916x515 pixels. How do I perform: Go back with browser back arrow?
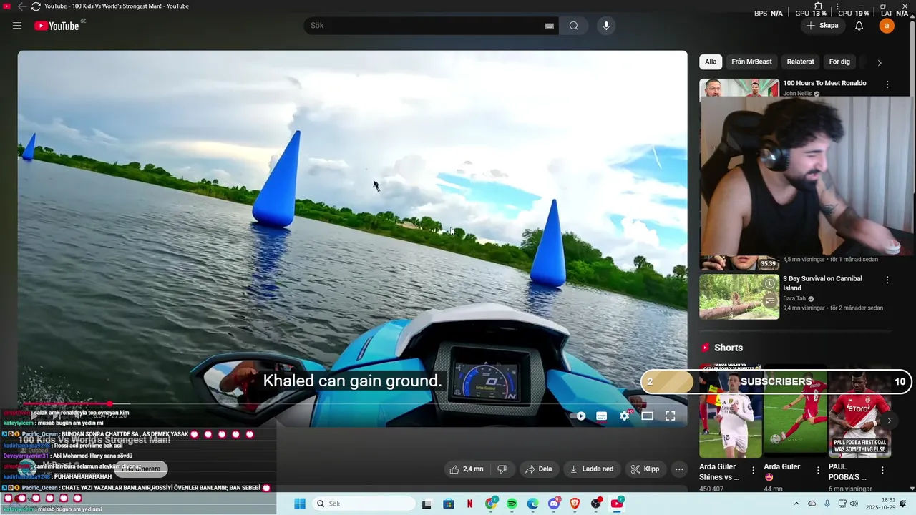point(22,6)
